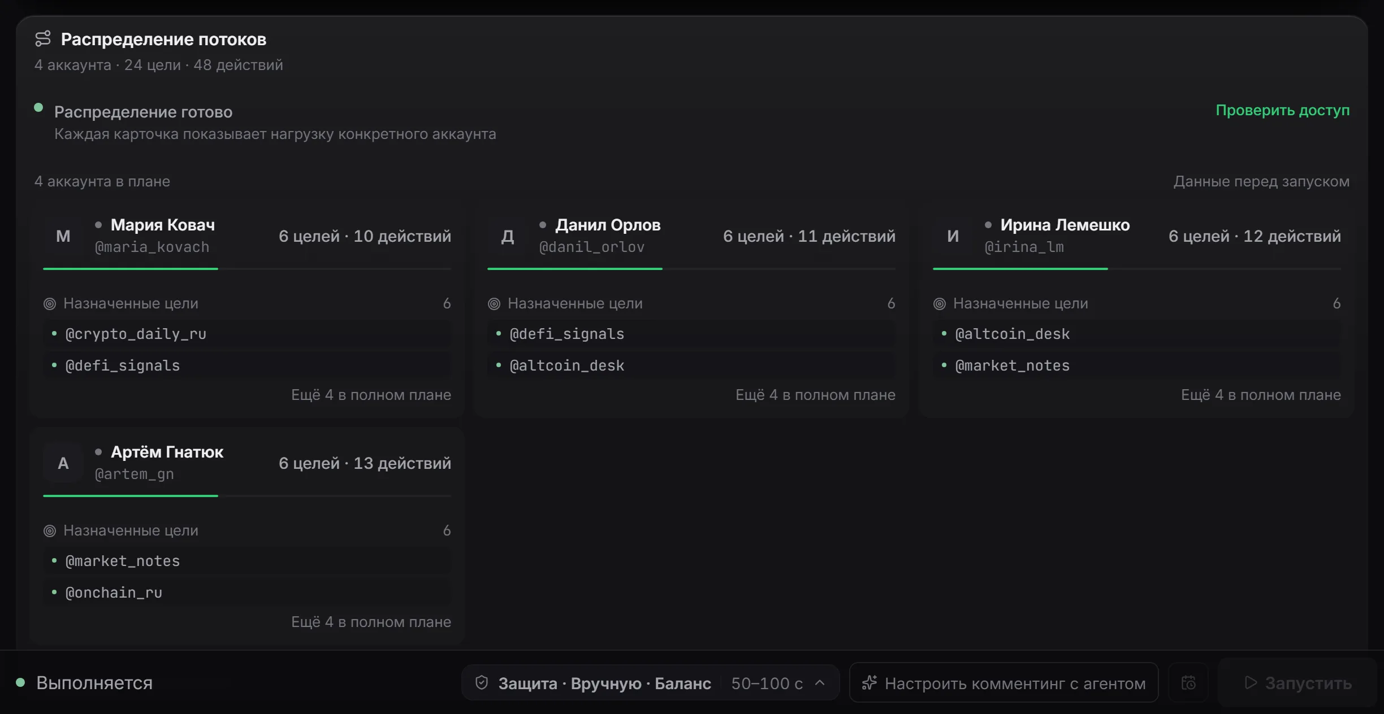Screen dimensions: 1384x714
Task: Click Ирина Лемешко load progress bar
Action: pos(1137,269)
